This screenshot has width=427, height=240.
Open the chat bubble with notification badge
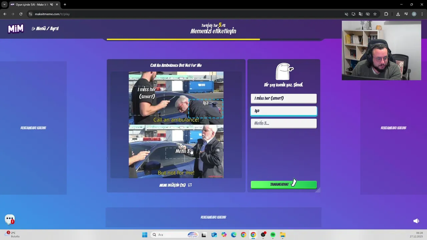click(10, 219)
